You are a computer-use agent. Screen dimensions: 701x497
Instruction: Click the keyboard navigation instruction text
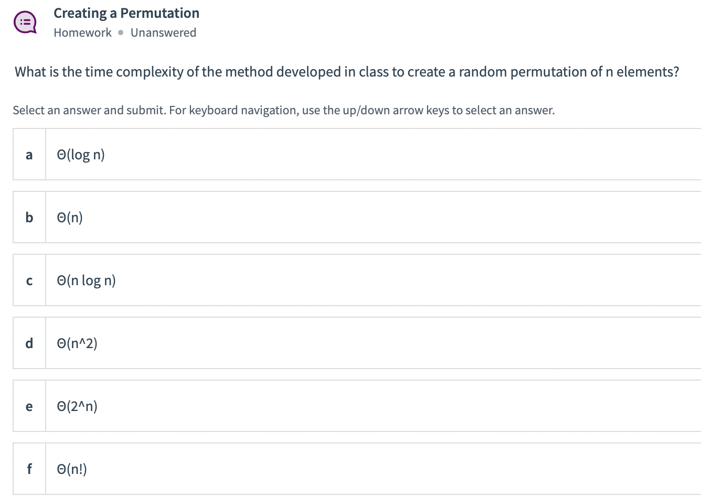pos(283,110)
